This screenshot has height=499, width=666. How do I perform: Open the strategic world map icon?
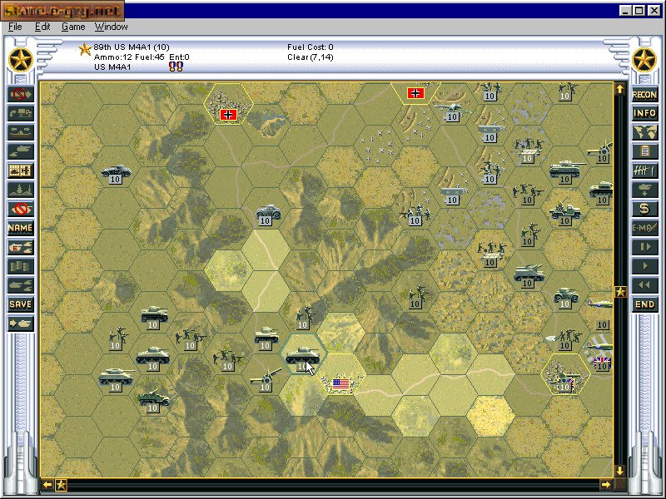coord(644,132)
